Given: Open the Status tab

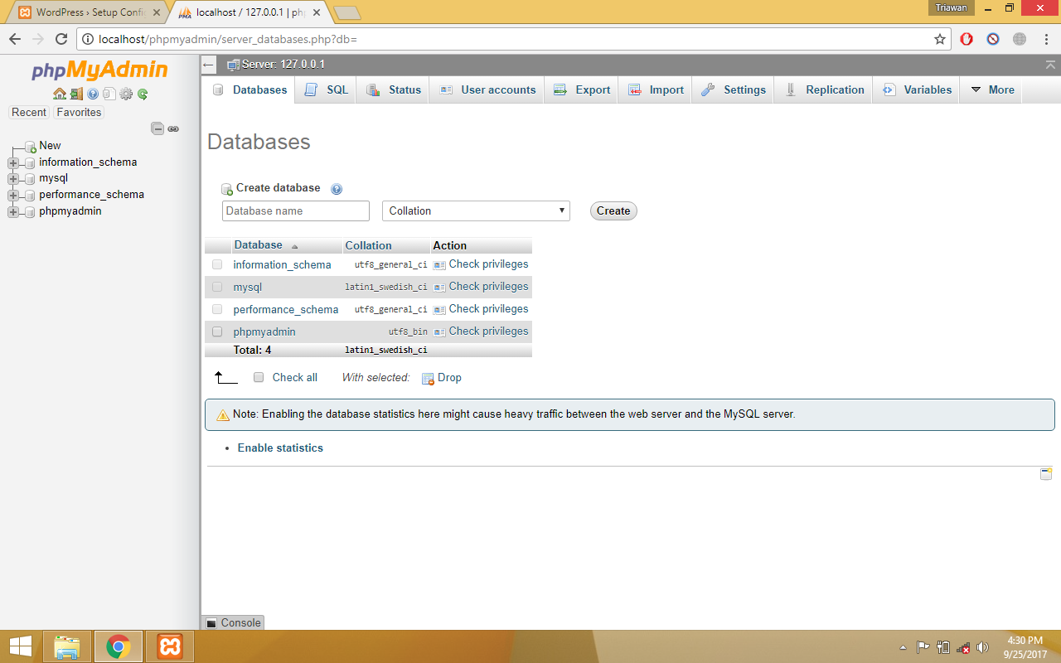Looking at the screenshot, I should tap(393, 90).
